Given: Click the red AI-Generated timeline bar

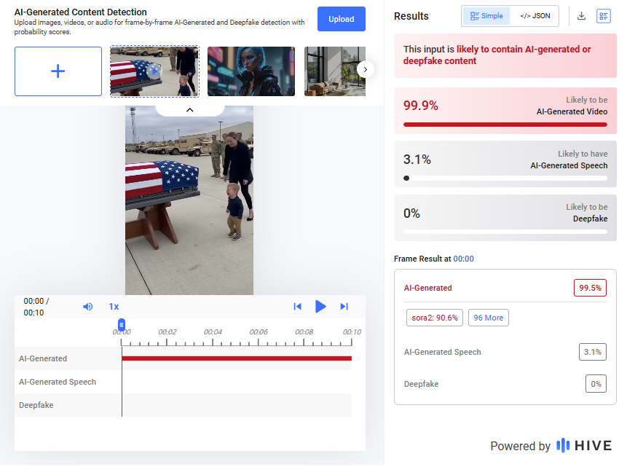Looking at the screenshot, I should click(x=237, y=358).
